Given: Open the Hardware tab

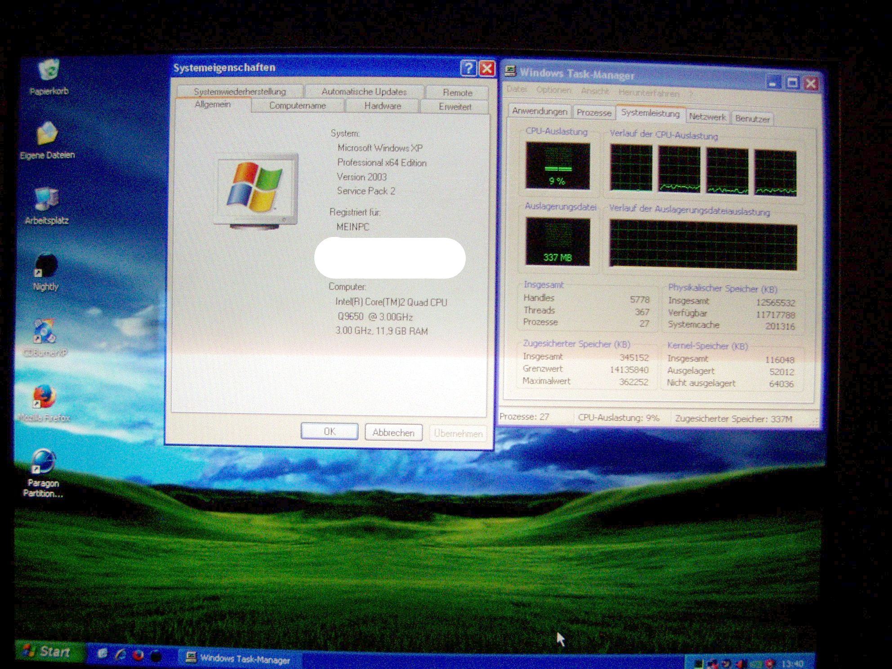Looking at the screenshot, I should pyautogui.click(x=382, y=106).
